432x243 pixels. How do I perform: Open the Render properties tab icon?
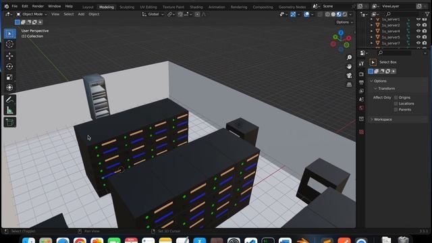pyautogui.click(x=362, y=74)
